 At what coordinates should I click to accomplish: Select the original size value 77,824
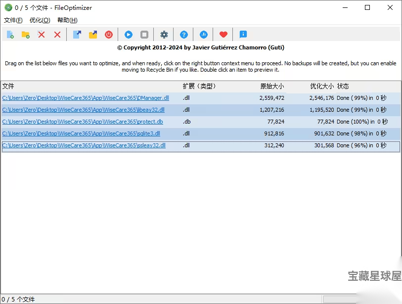[276, 122]
